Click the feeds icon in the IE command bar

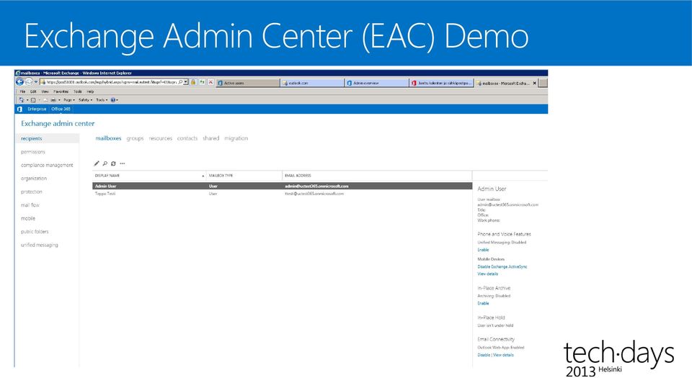33,100
